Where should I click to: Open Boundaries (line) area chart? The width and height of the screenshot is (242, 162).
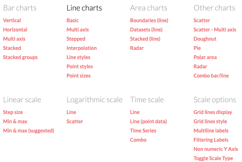(149, 20)
